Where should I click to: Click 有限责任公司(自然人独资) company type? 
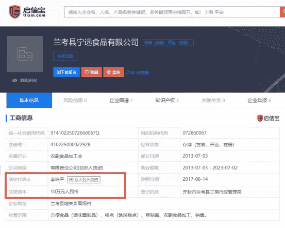tap(77, 168)
